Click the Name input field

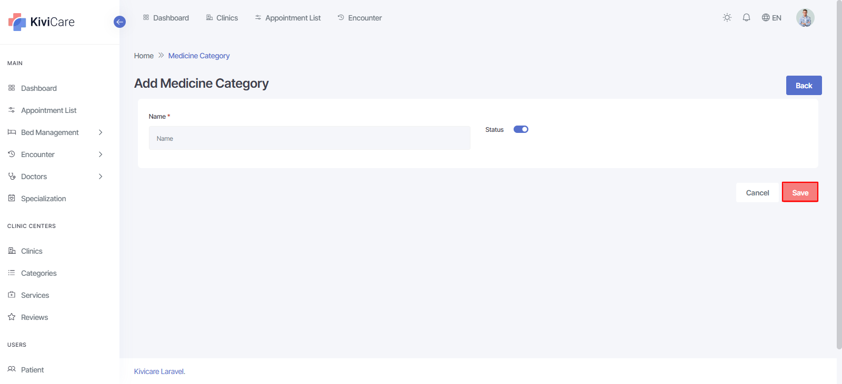(x=309, y=138)
